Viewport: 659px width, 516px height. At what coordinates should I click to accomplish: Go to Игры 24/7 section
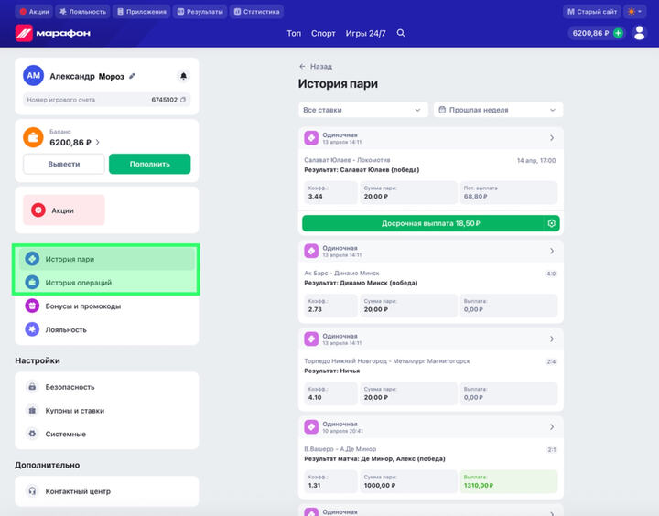point(365,33)
